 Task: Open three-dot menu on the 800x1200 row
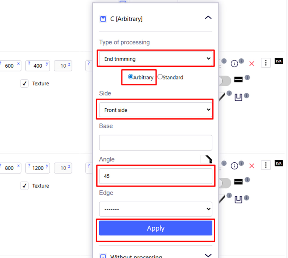click(x=266, y=165)
